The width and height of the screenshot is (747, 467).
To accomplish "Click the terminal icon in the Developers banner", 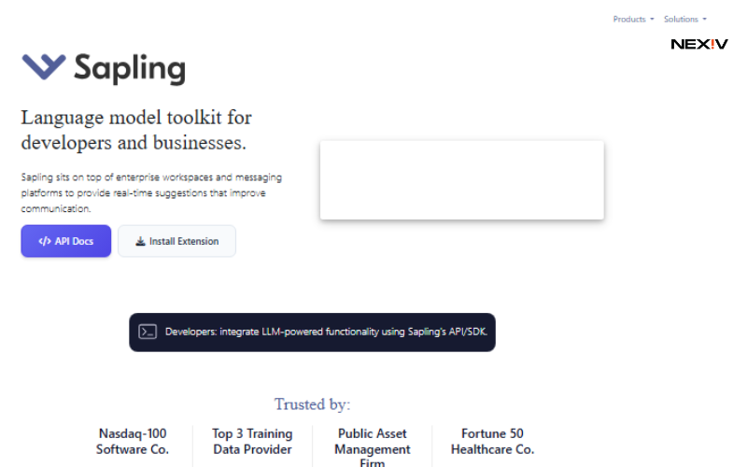I will pos(148,332).
